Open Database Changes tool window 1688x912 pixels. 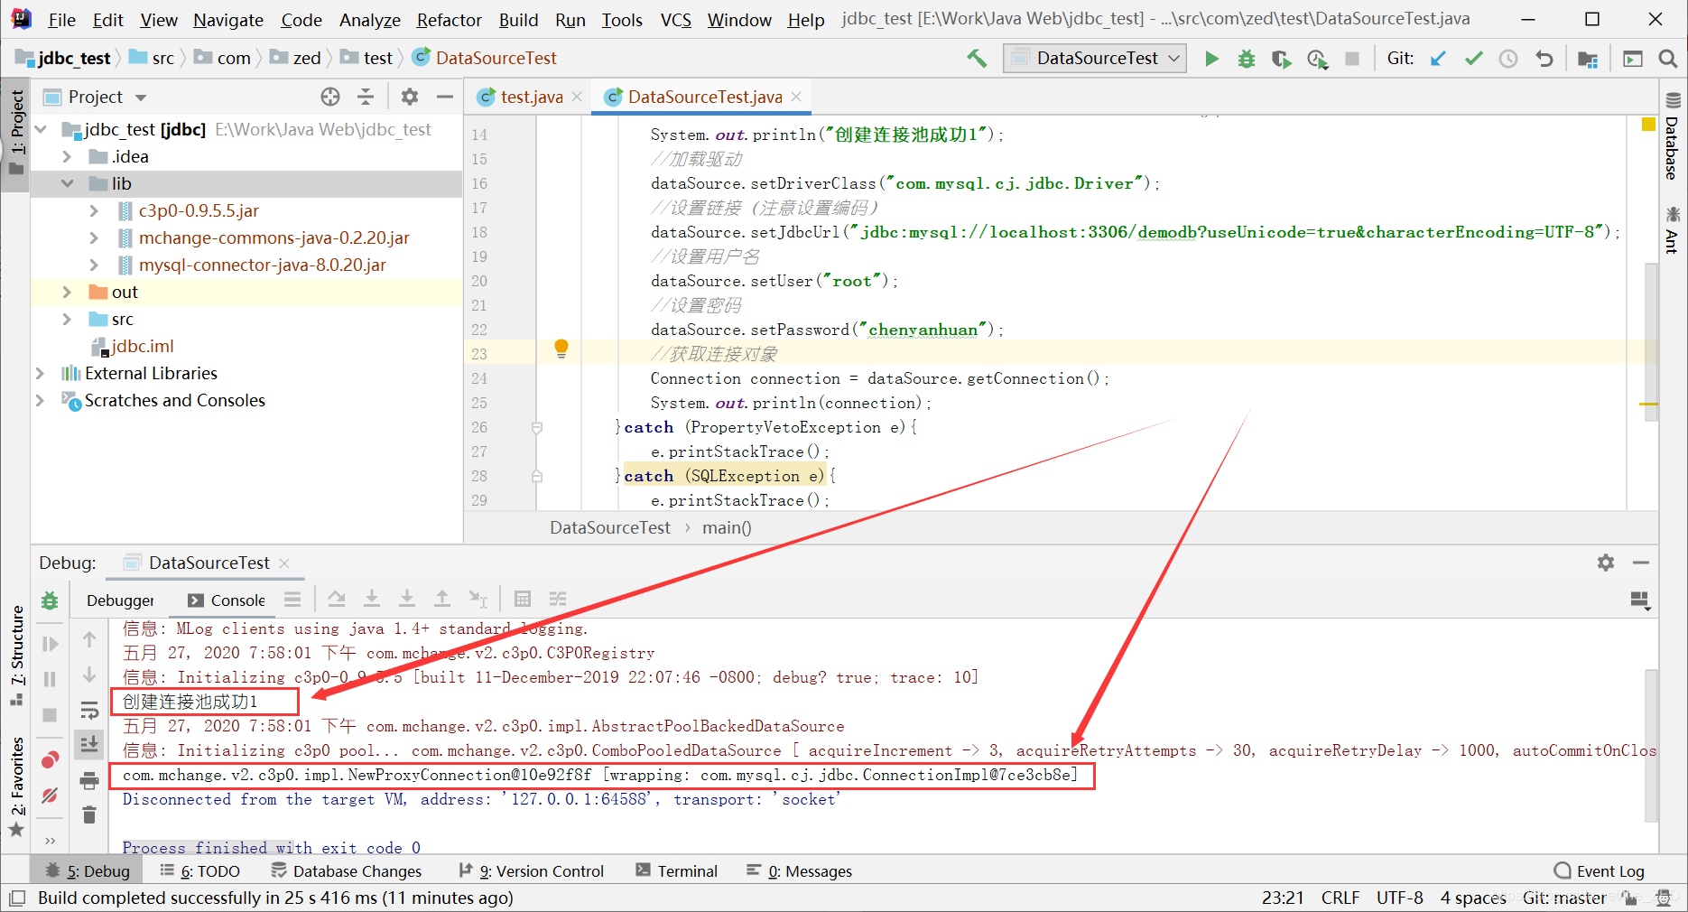(347, 871)
